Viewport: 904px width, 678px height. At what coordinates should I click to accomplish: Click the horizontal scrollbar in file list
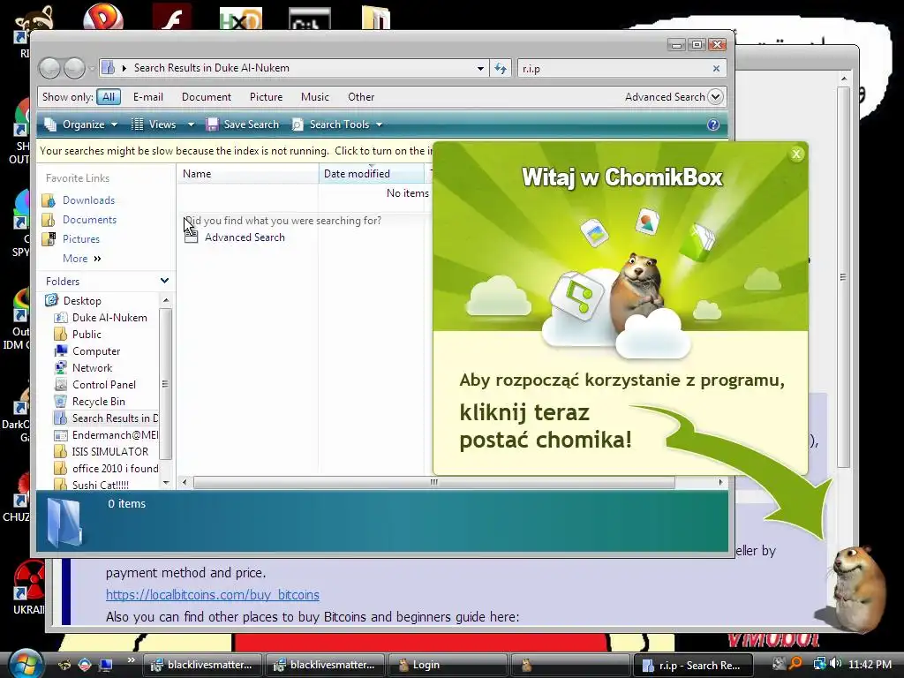point(433,482)
